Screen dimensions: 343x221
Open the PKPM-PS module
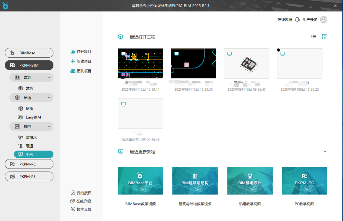29,176
